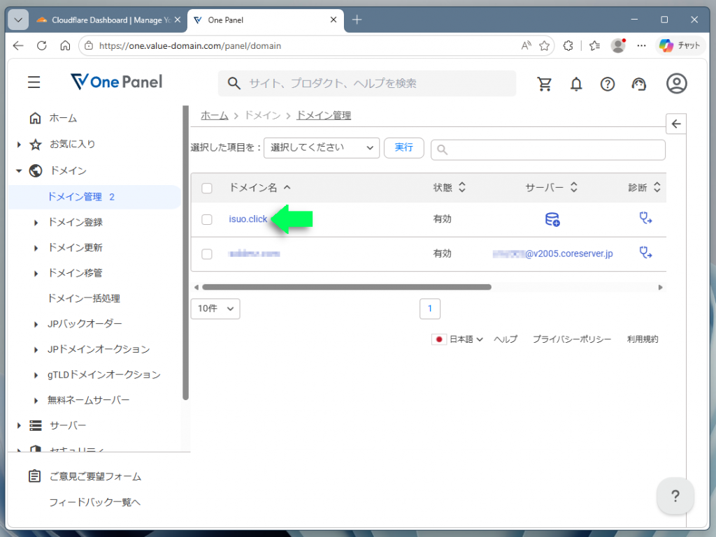Collapse the ドメイン sidebar section
This screenshot has height=537, width=716.
[19, 171]
